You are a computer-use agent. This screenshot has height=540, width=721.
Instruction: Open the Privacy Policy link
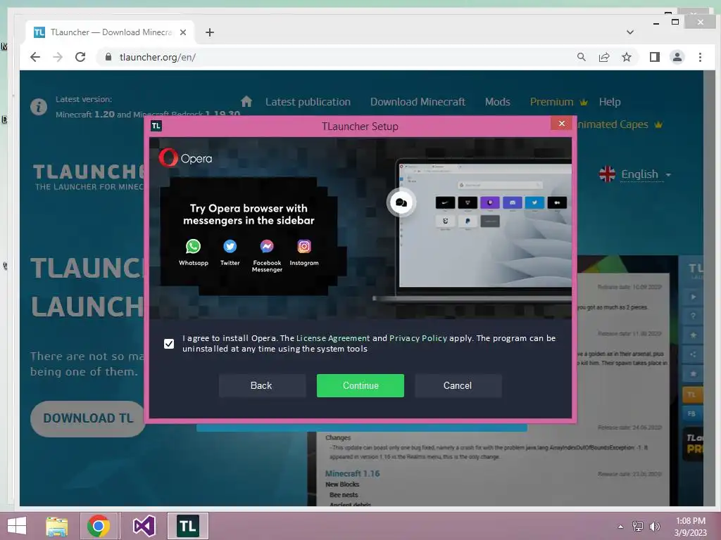click(418, 338)
